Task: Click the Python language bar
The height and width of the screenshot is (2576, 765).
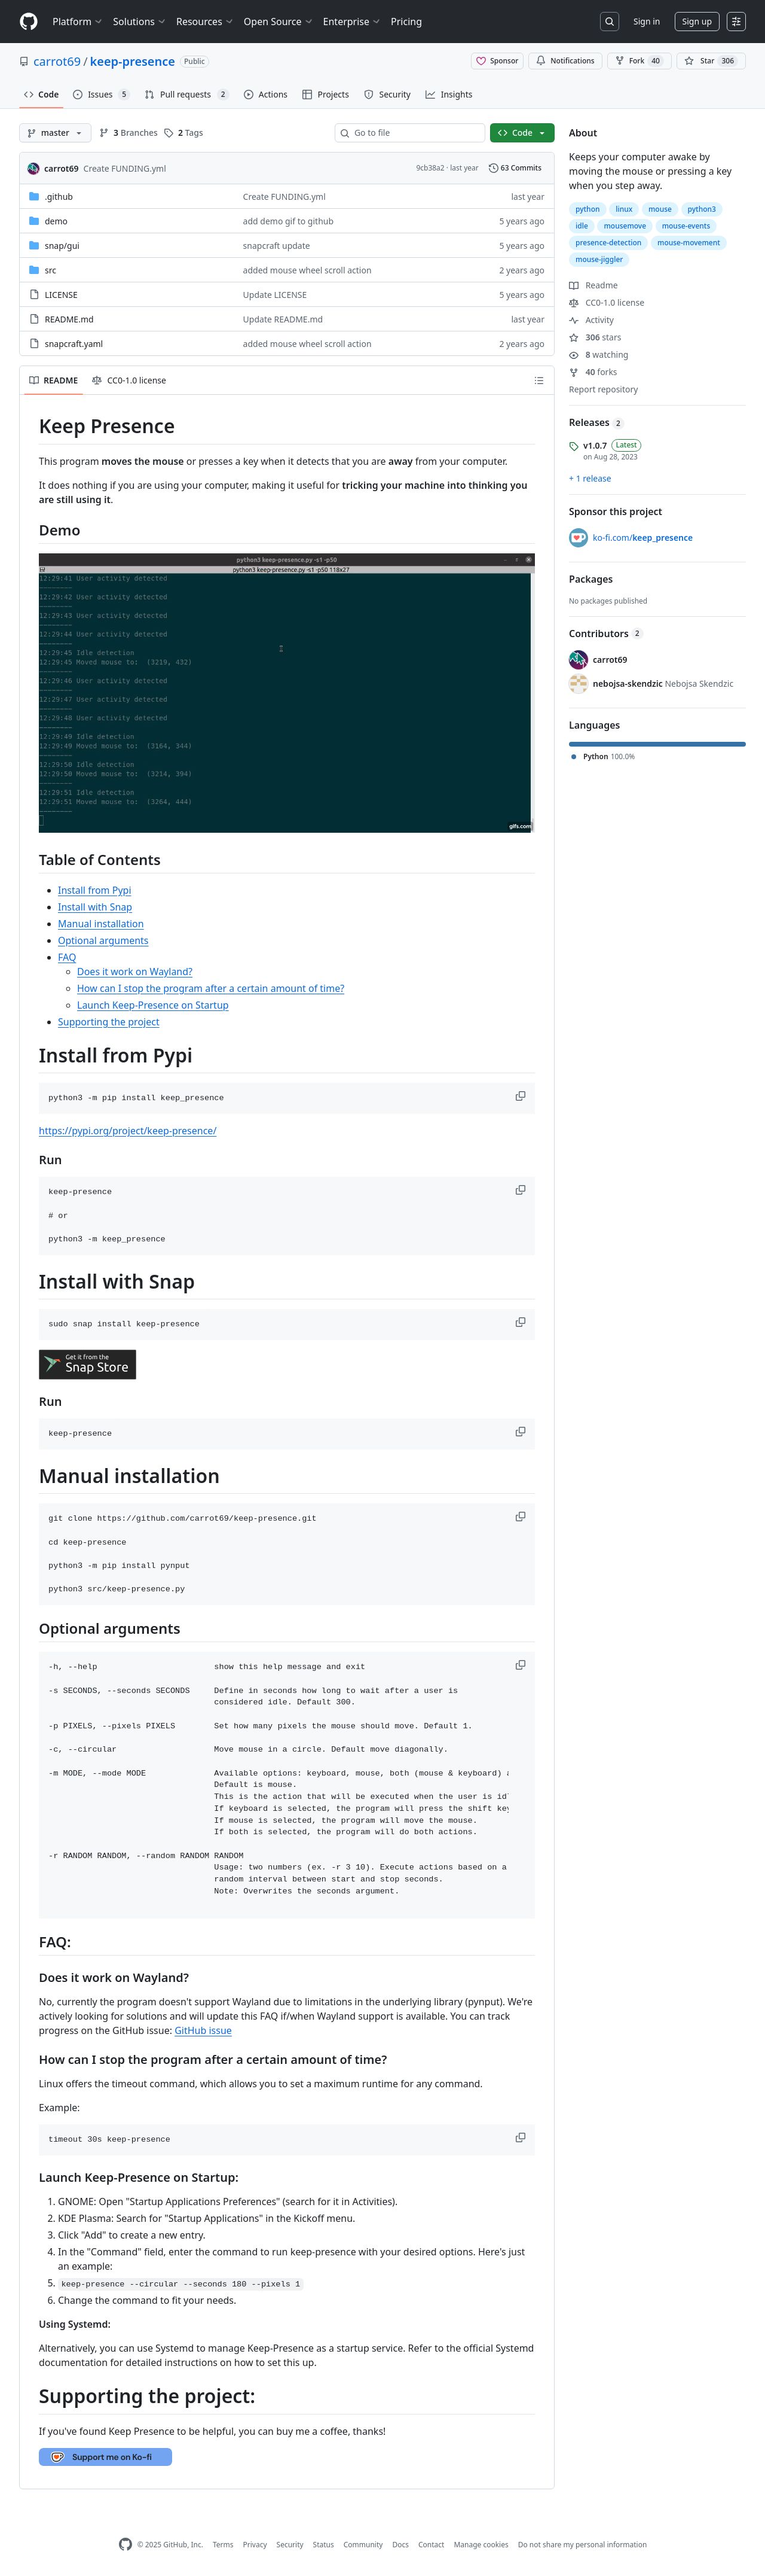Action: (657, 744)
